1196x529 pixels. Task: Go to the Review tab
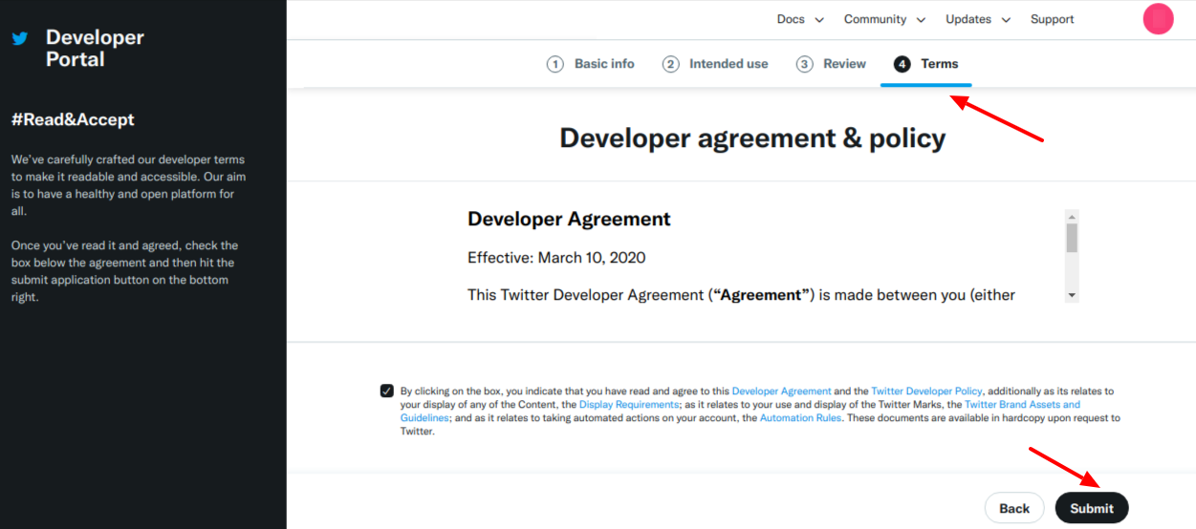click(844, 64)
